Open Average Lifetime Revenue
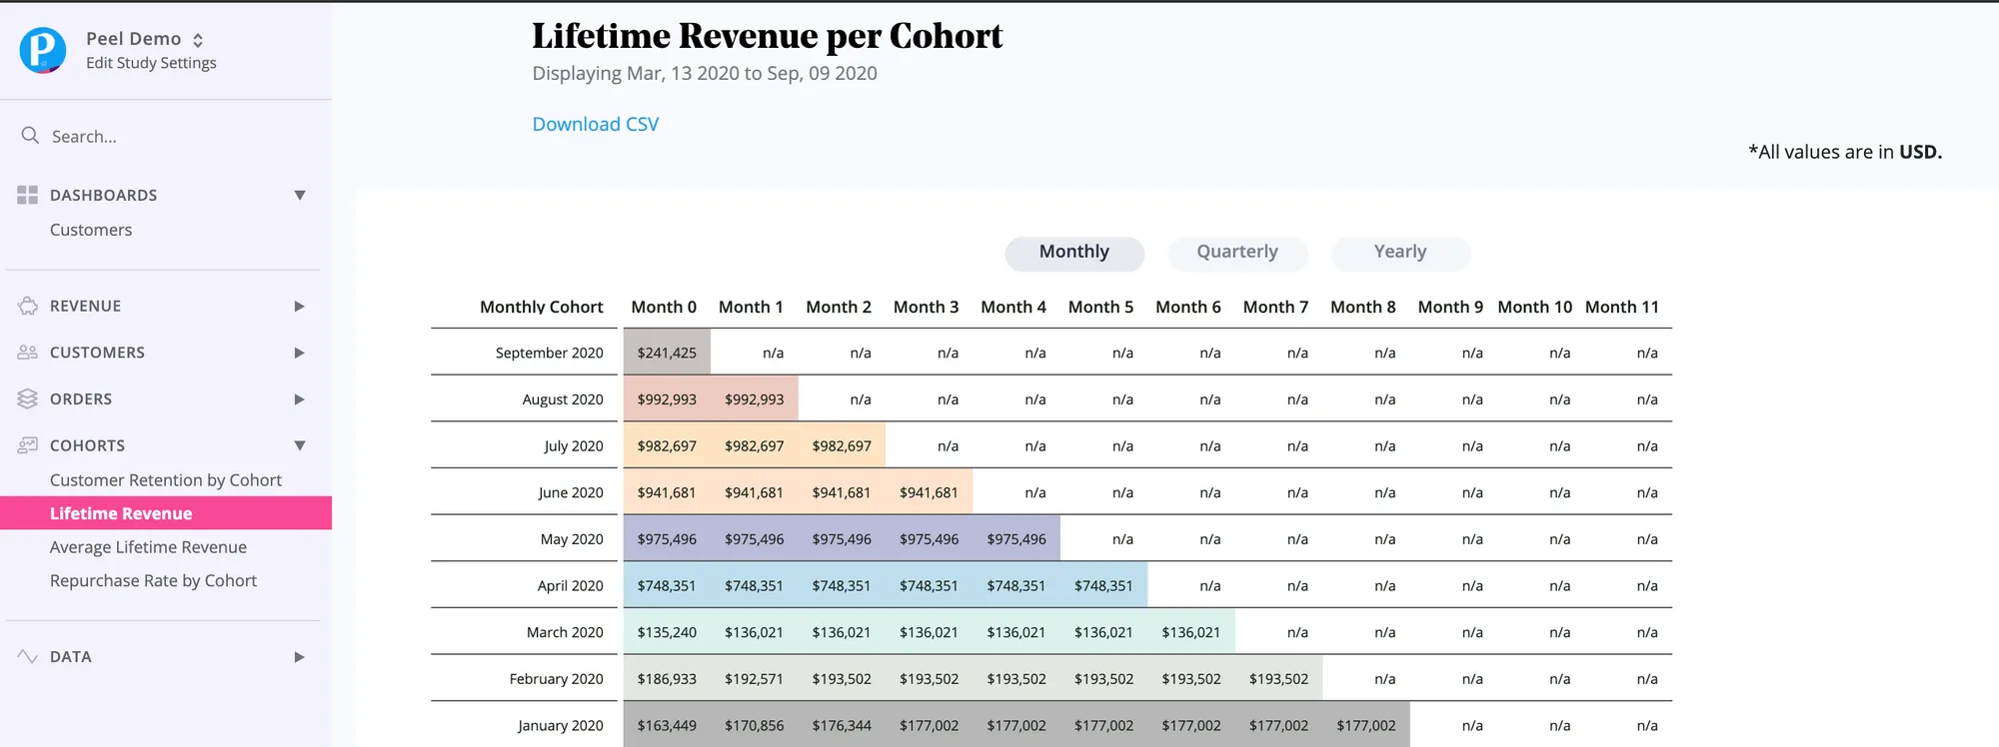Viewport: 1999px width, 747px height. point(148,547)
